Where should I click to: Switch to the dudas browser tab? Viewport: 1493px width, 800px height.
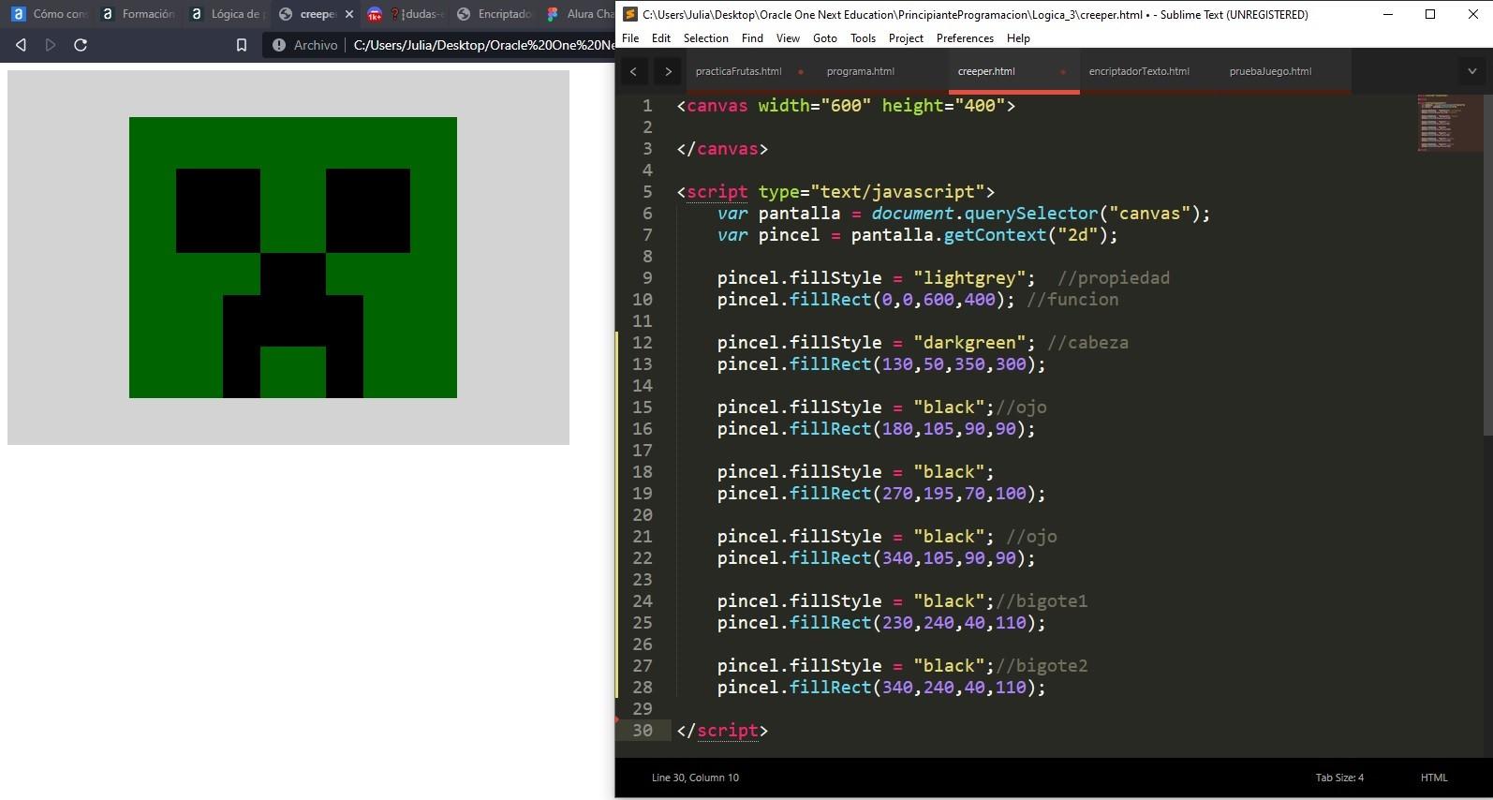pyautogui.click(x=407, y=14)
